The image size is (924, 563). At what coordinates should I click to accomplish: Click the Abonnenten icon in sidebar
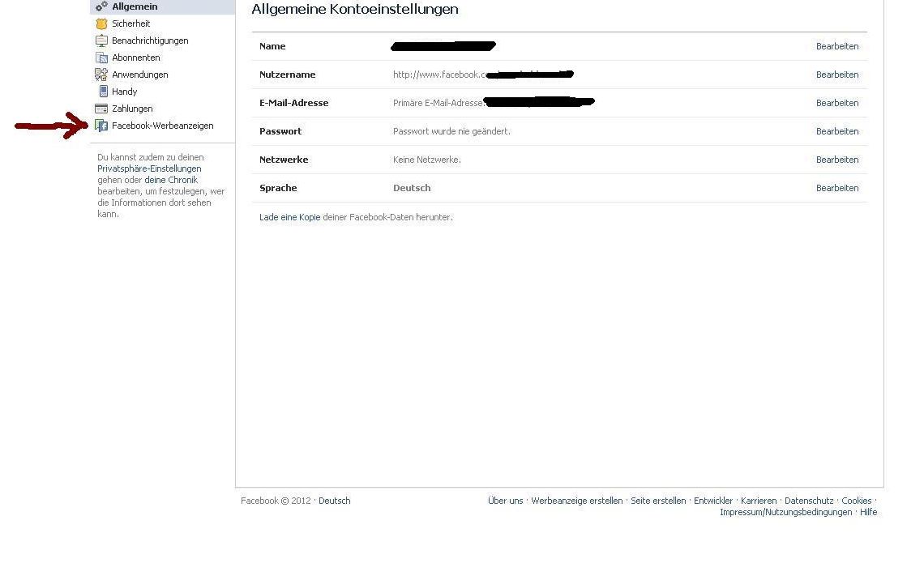101,58
